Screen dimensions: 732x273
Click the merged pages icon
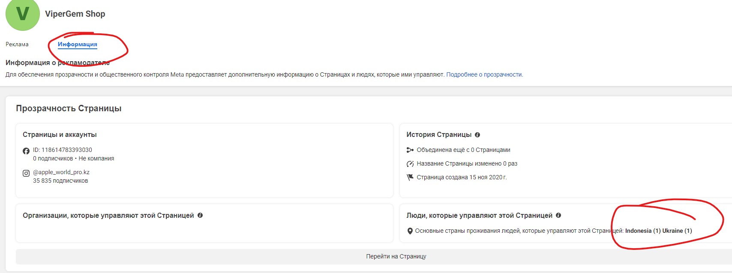(410, 150)
